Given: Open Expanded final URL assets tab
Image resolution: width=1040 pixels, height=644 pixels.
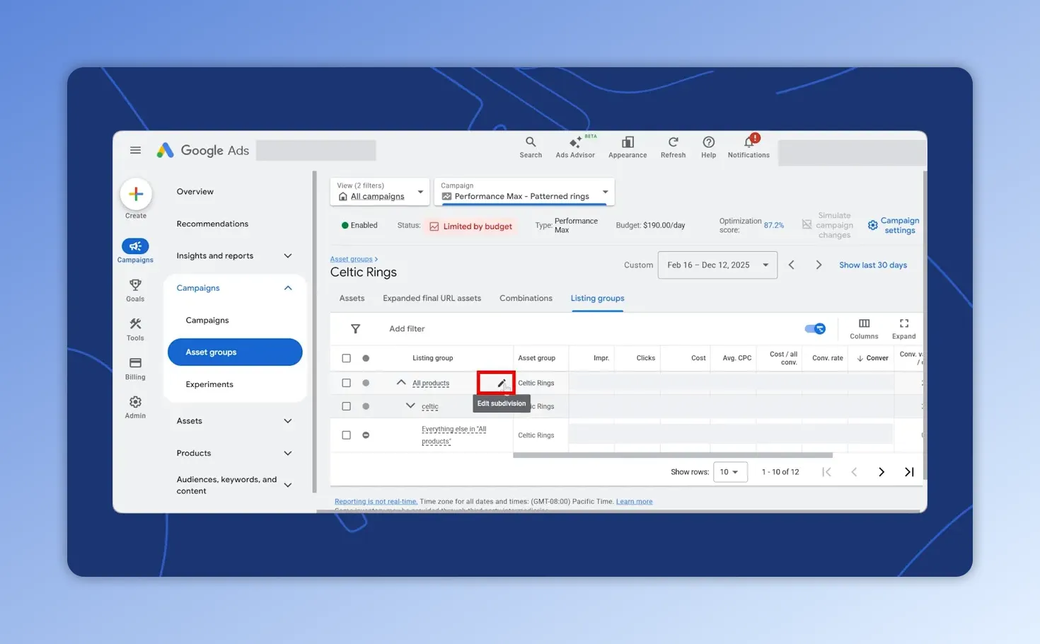Looking at the screenshot, I should coord(432,298).
